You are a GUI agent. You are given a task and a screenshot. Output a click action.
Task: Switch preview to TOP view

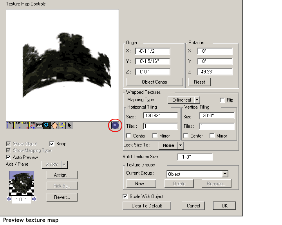point(10,125)
